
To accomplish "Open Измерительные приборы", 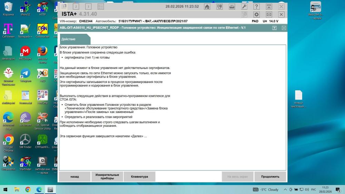I will [107, 177].
